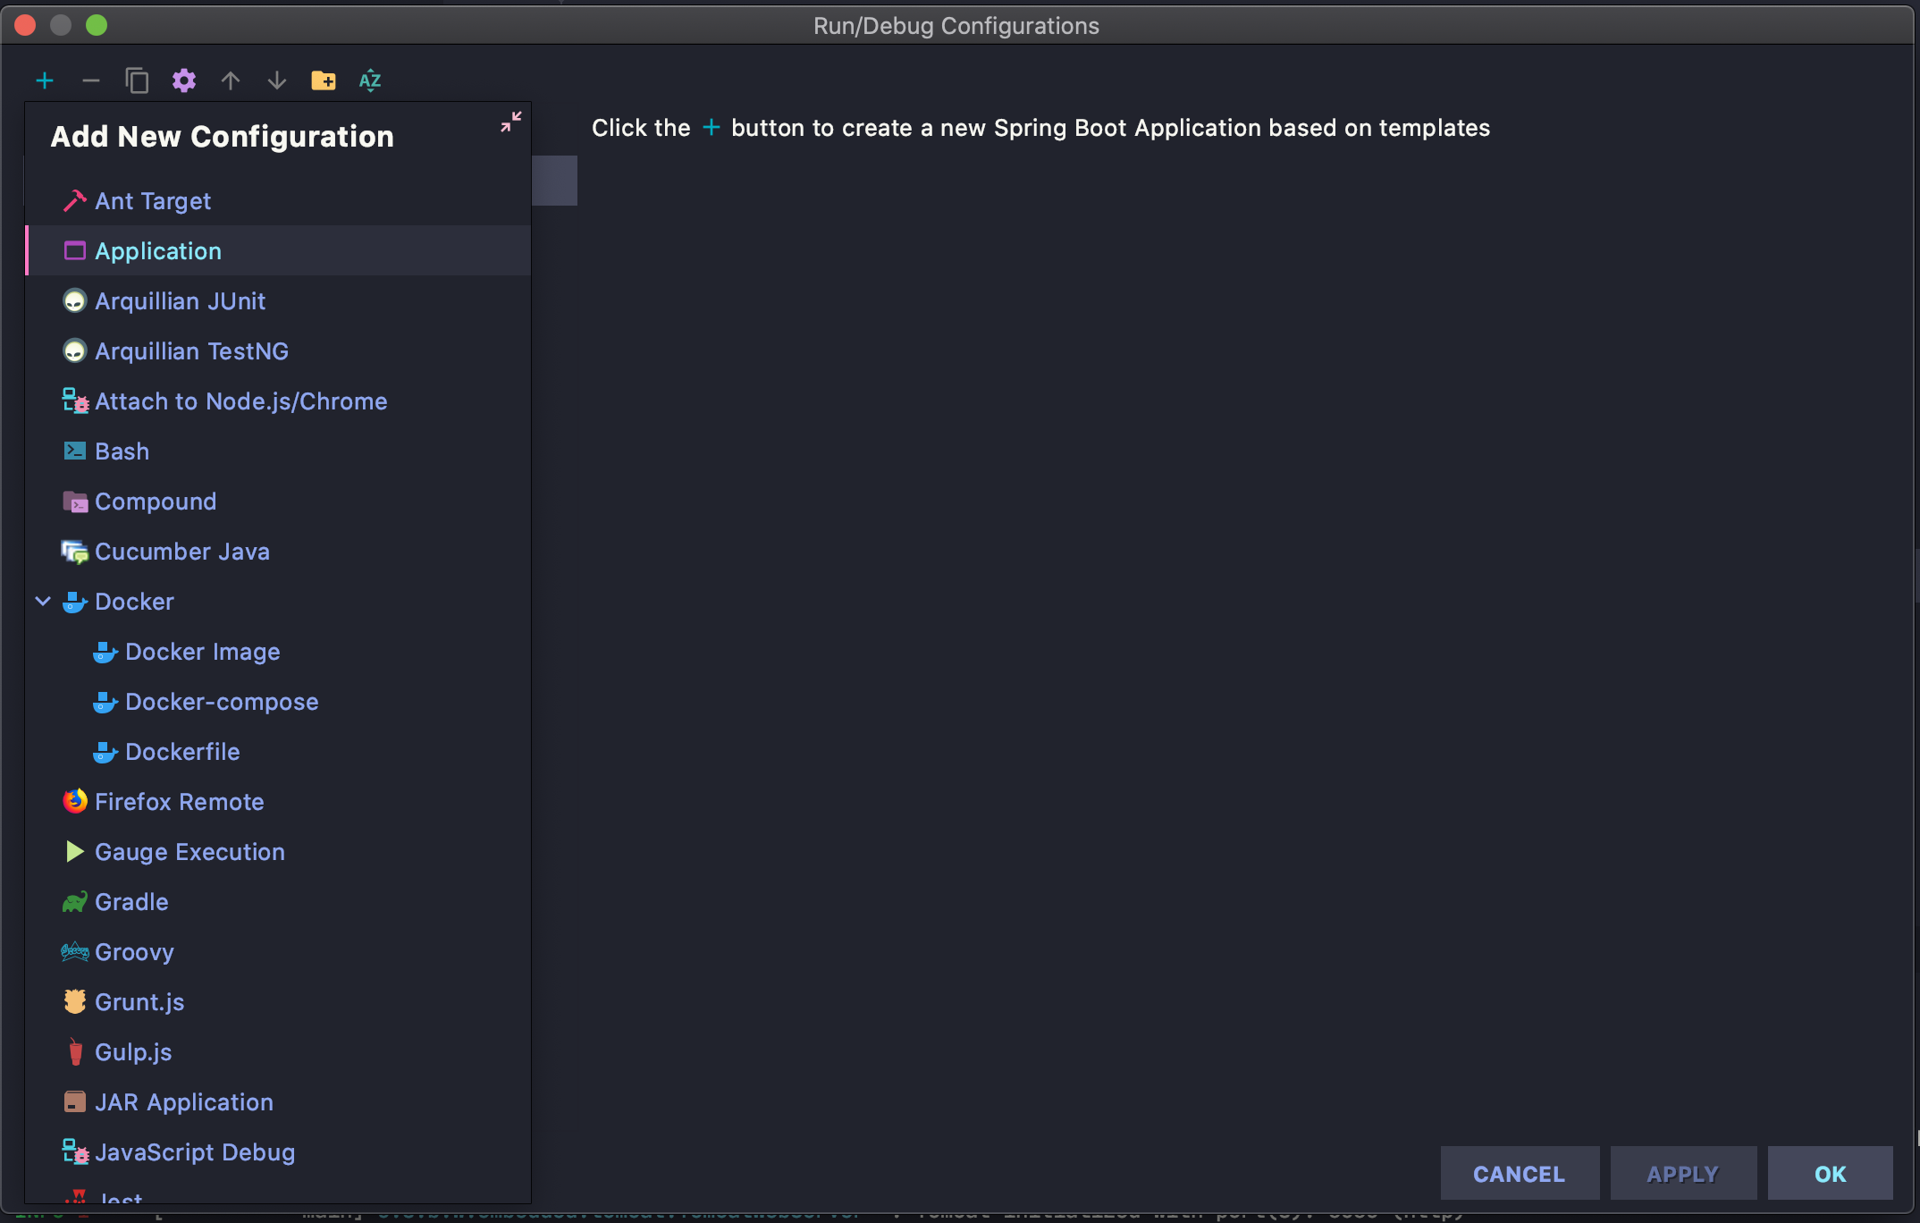Pick Gradle configuration type
This screenshot has width=1920, height=1223.
coord(131,902)
